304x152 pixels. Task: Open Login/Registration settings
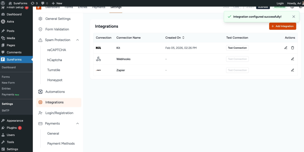click(59, 113)
